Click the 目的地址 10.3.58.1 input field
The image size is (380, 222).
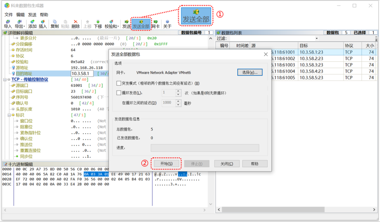[82, 74]
